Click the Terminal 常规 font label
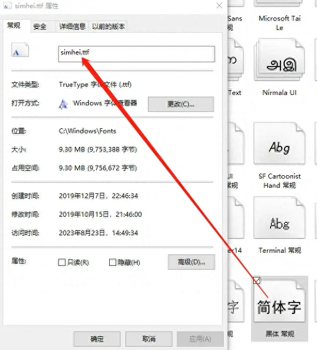Screen dimensions: 317x350 (280, 251)
